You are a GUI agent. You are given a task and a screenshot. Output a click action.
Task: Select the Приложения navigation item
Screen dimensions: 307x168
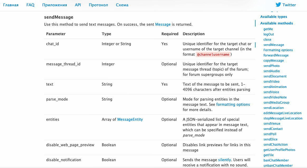click(54, 5)
